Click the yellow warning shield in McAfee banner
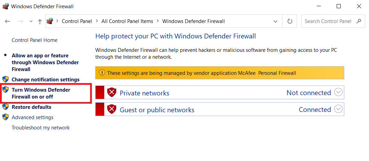The image size is (369, 161). coord(102,73)
